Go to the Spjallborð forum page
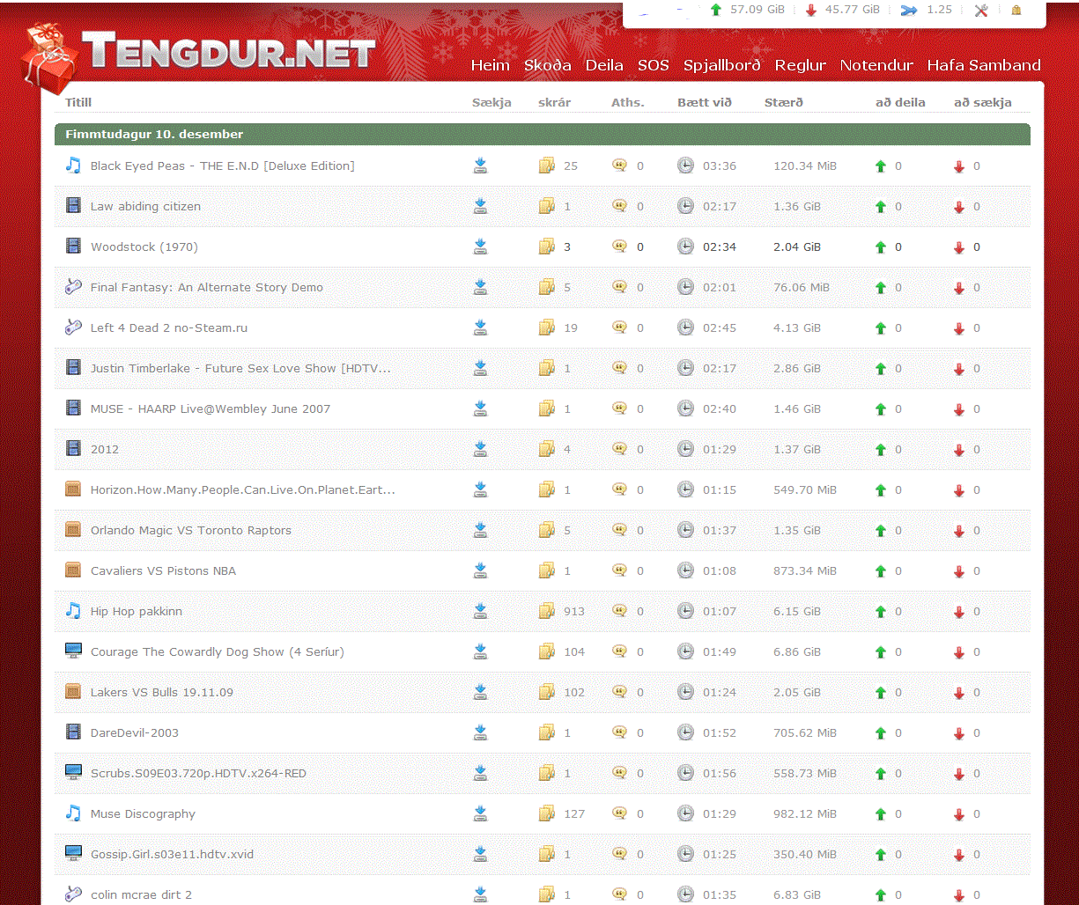Image resolution: width=1079 pixels, height=905 pixels. tap(721, 65)
